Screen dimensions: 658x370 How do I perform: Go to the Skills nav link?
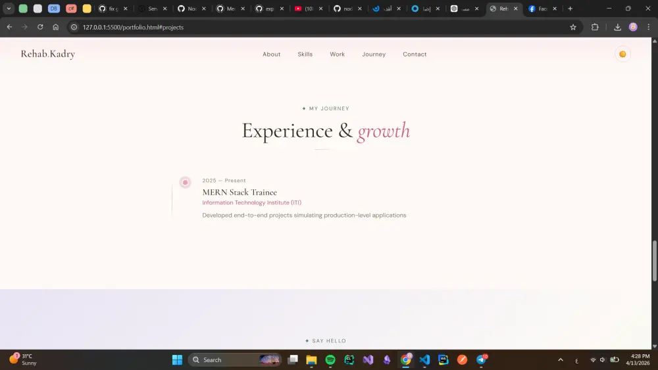pos(305,54)
